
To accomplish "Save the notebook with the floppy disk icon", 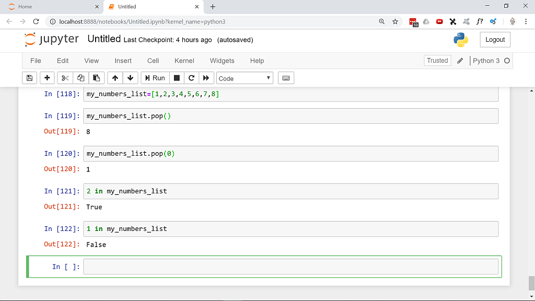I will coord(30,78).
